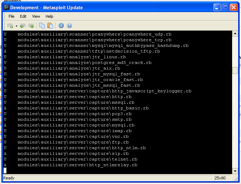Image resolution: width=241 pixels, height=184 pixels.
Task: Open the View menu
Action: (x=36, y=16)
